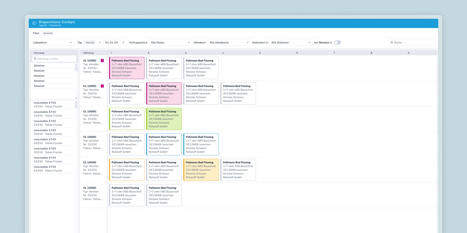Click the 01.01.24 date field
Screen dimensions: 467x233
[x=111, y=43]
